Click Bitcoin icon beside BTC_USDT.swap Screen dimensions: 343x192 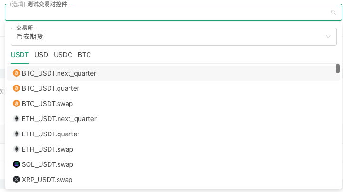pos(16,104)
